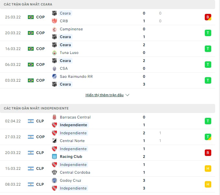Click the Godoy Cruz team logo
Screen dimensions: 220x195
click(x=54, y=180)
